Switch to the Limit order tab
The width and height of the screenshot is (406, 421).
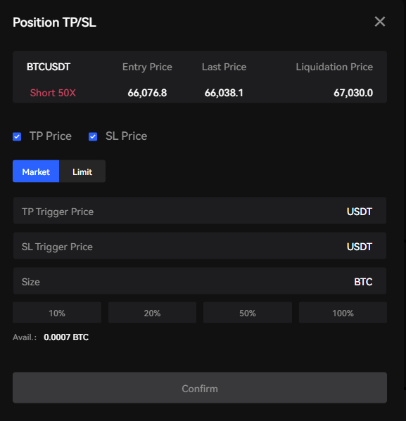(82, 171)
